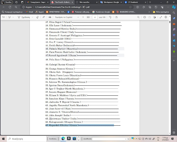Open Αναζήτηση Google bookmark
The image size is (177, 142).
101,12
